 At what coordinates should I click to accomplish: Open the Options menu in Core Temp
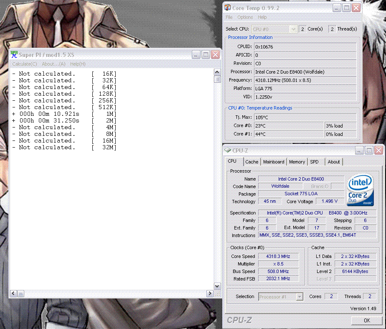coord(245,17)
